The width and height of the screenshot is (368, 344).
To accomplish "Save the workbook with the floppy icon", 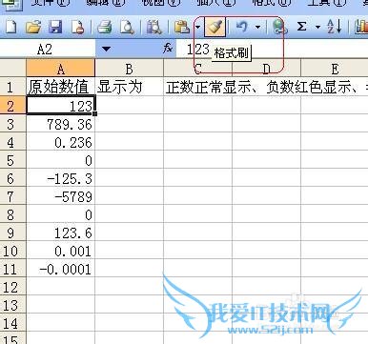I will (55, 27).
